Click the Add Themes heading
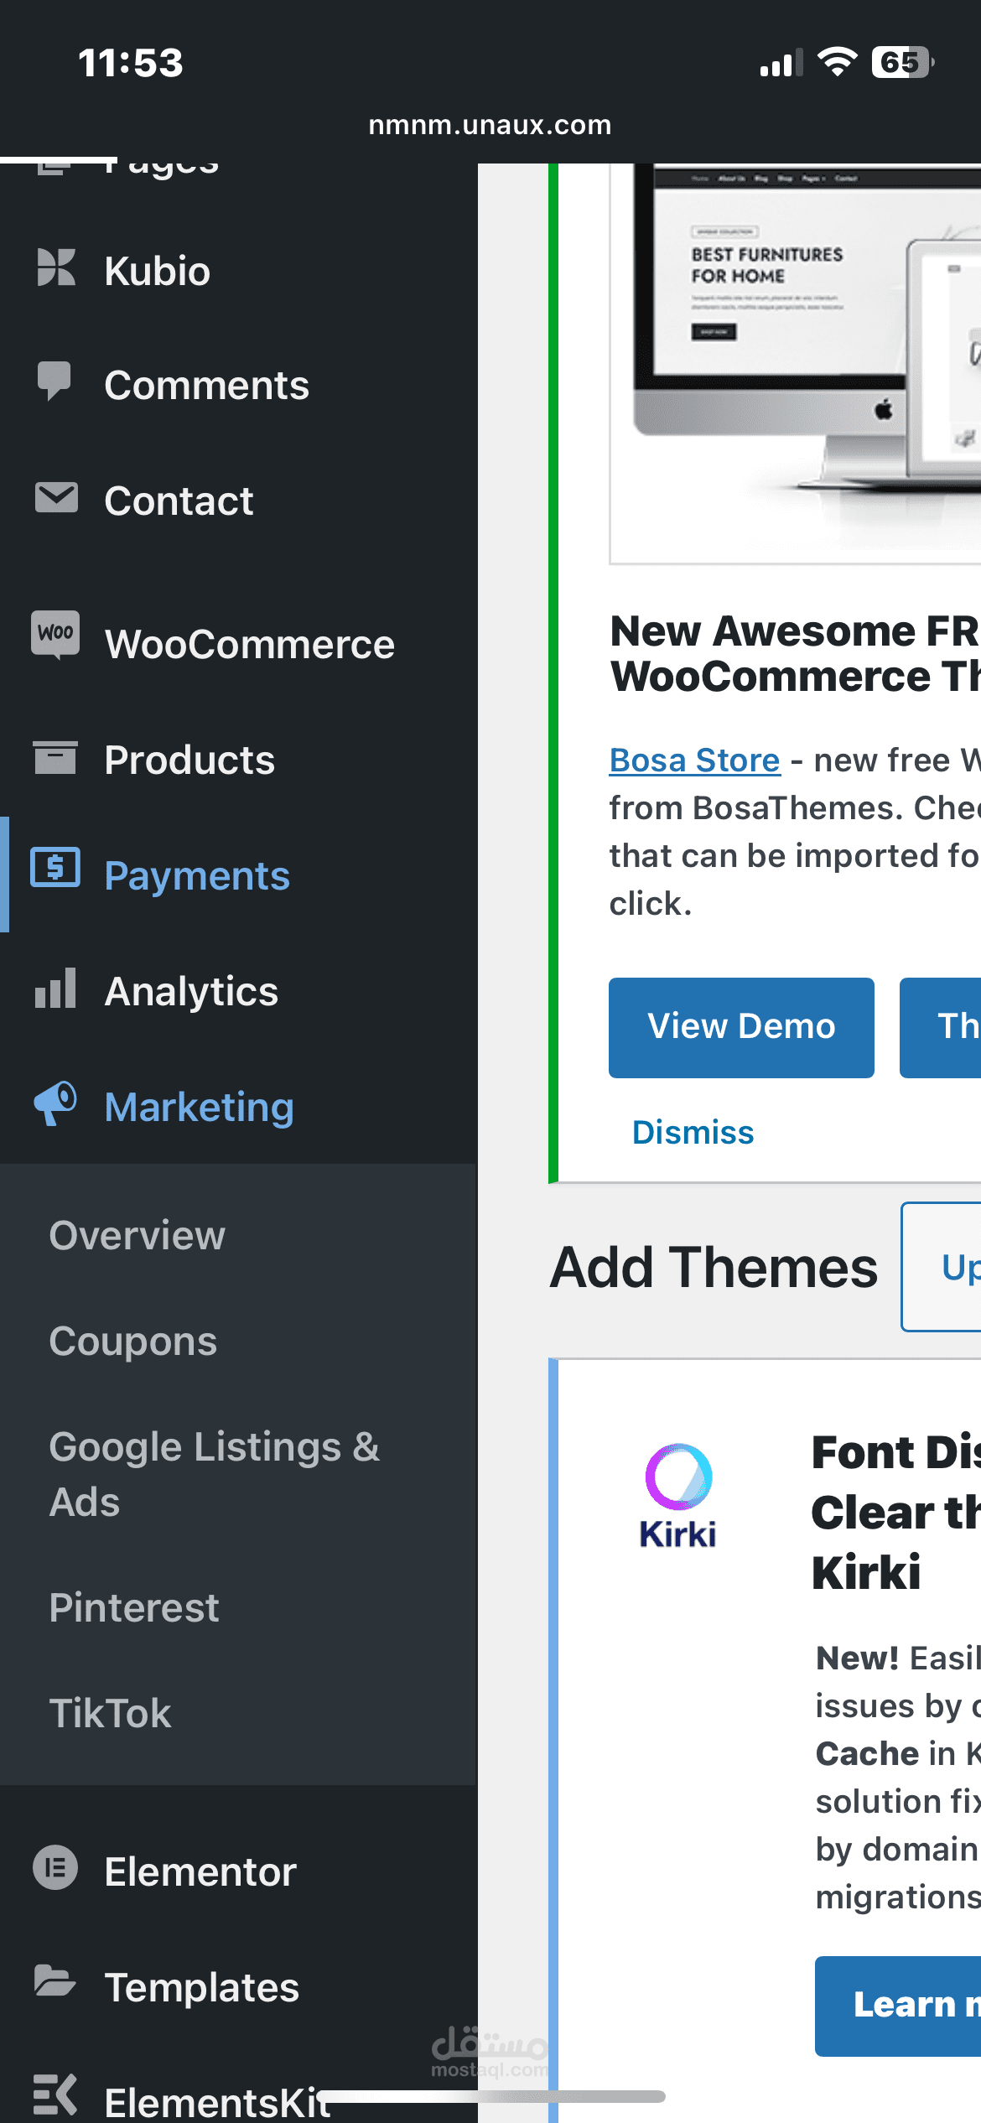This screenshot has height=2123, width=981. coord(714,1267)
